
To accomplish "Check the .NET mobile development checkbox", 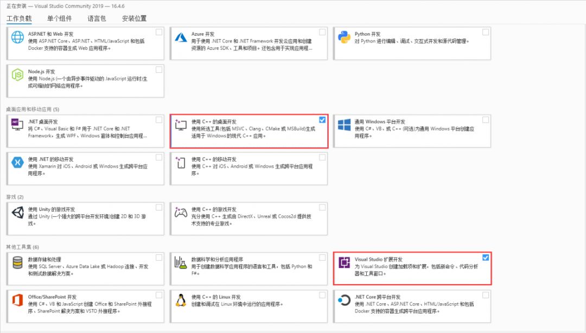I will tap(159, 157).
